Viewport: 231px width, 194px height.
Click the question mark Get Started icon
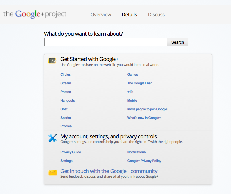coord(52,60)
